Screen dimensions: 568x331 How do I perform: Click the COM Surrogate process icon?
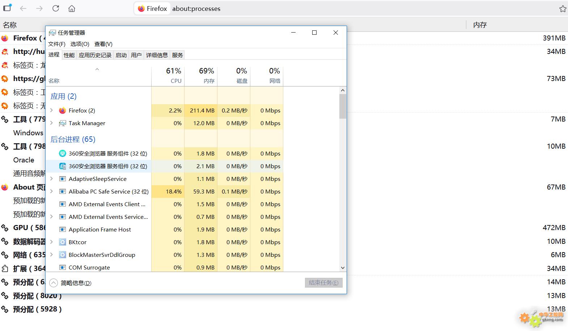pos(63,268)
